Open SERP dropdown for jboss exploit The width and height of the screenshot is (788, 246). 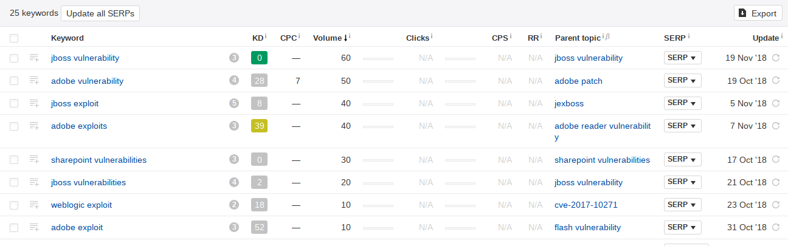(682, 103)
